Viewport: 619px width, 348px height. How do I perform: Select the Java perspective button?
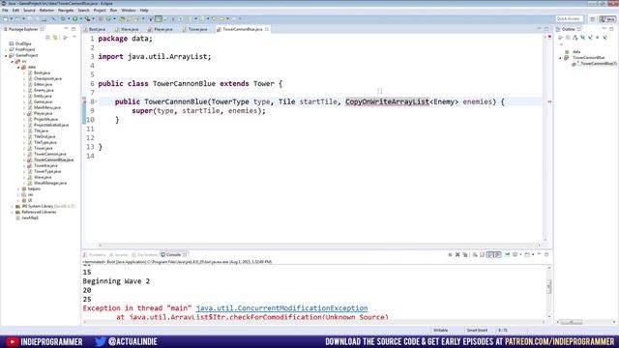tap(607, 19)
